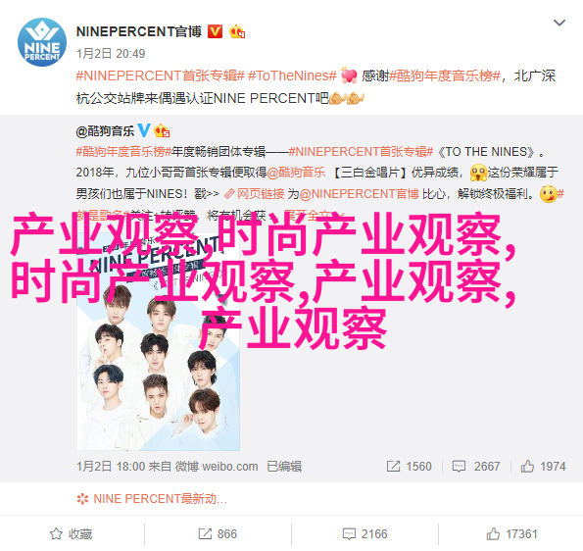
Task: Open the #ToTheNines# hashtag
Action: 292,75
